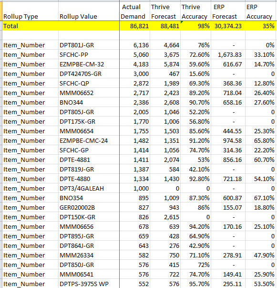This screenshot has width=277, height=288.
Task: Select ERP accuracy 60.70% cell
Action: click(260, 160)
